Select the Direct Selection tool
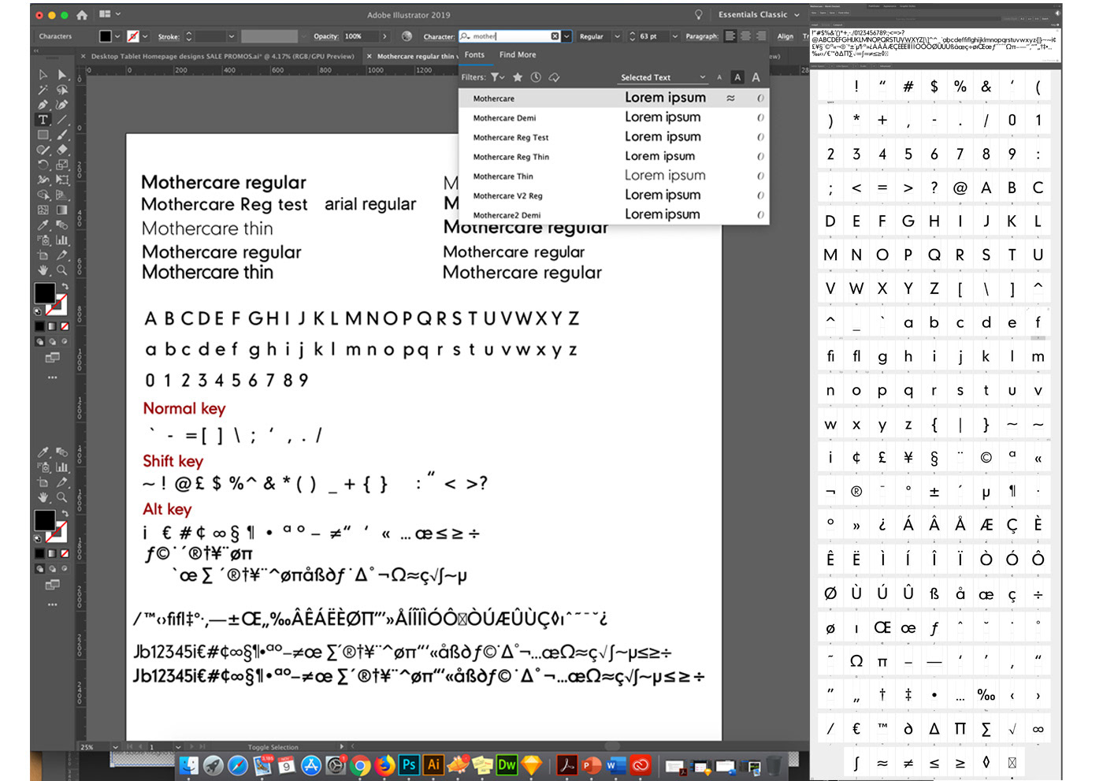This screenshot has height=781, width=1103. tap(62, 75)
